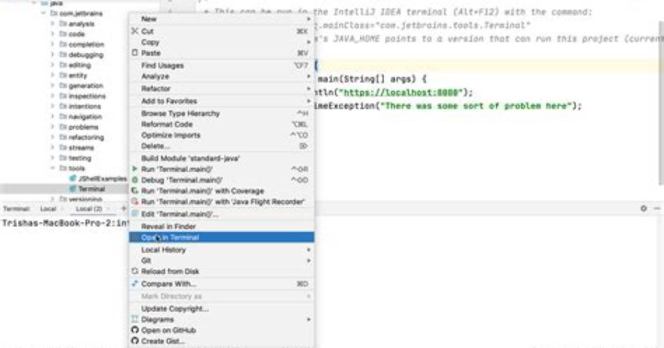Choose Optimize Imports
The height and width of the screenshot is (348, 664).
tap(222, 135)
